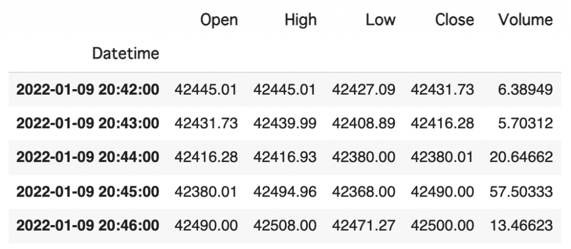Click row index 2022-01-09 20:44:00
The image size is (571, 249).
click(88, 157)
